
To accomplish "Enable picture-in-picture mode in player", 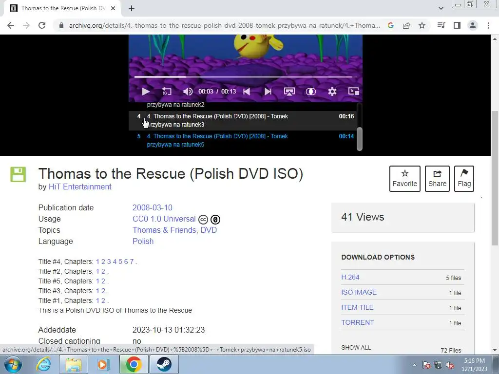I will (354, 91).
